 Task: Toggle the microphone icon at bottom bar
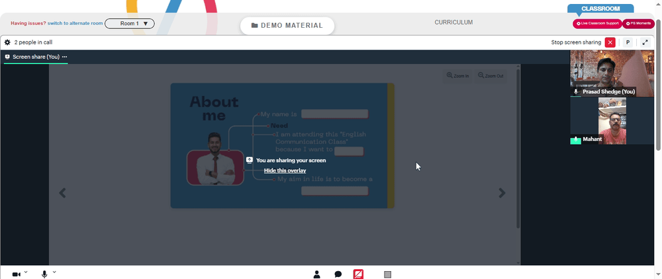(44, 274)
